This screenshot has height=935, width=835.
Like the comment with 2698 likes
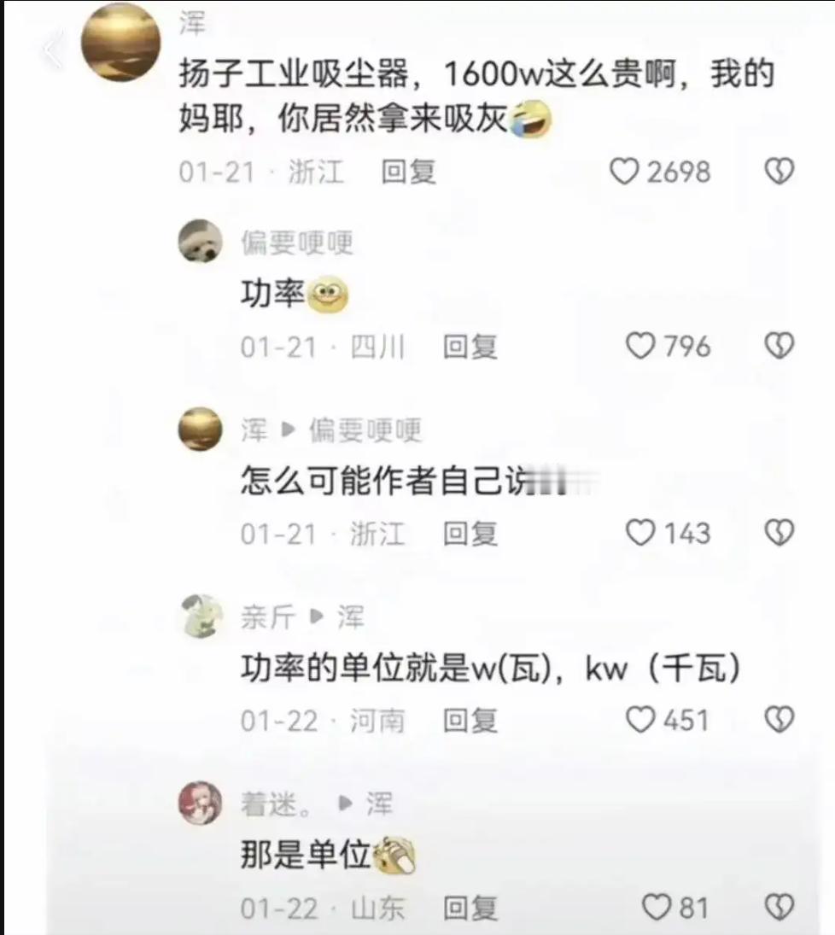pos(624,172)
